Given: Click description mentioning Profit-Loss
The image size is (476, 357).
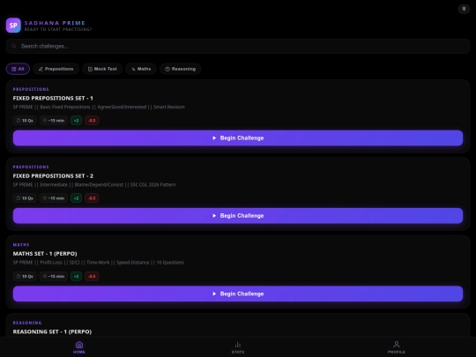Looking at the screenshot, I should 99,263.
